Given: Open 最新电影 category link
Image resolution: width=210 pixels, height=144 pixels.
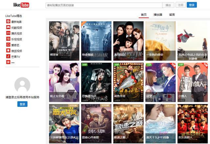Looking at the screenshot, I should tap(16, 22).
